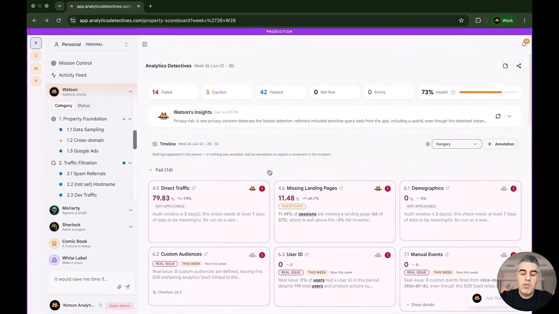Expand the Sherlock section
This screenshot has height=314, width=559.
131,227
